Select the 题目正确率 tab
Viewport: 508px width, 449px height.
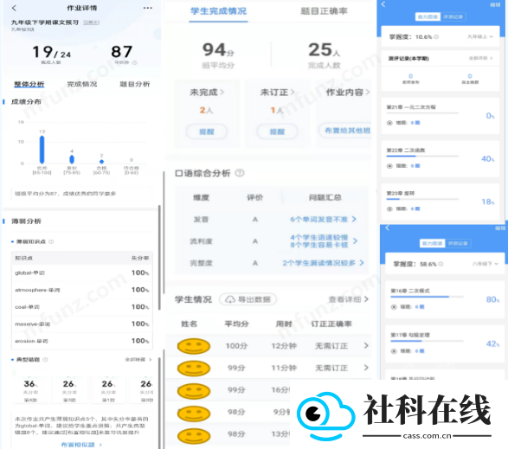324,11
